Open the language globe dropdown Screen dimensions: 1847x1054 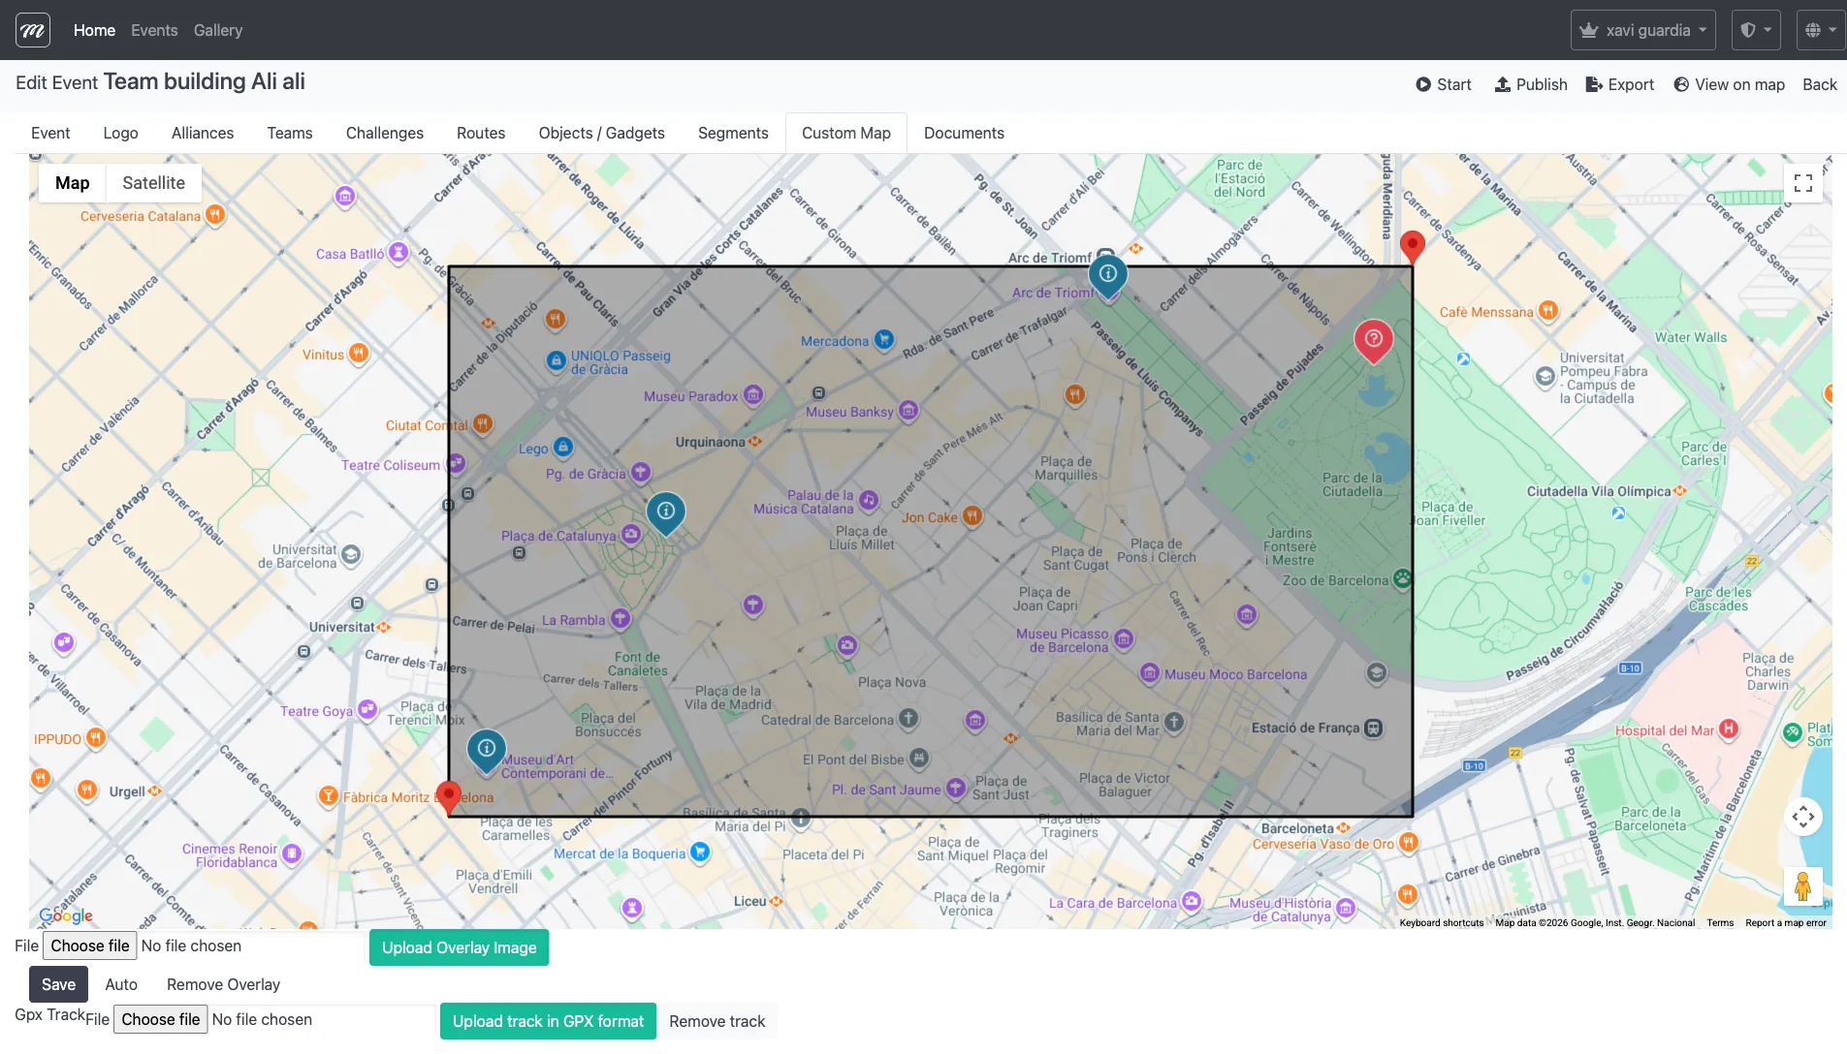[1820, 29]
